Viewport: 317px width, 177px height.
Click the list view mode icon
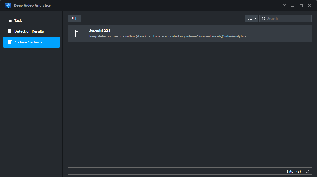click(250, 18)
